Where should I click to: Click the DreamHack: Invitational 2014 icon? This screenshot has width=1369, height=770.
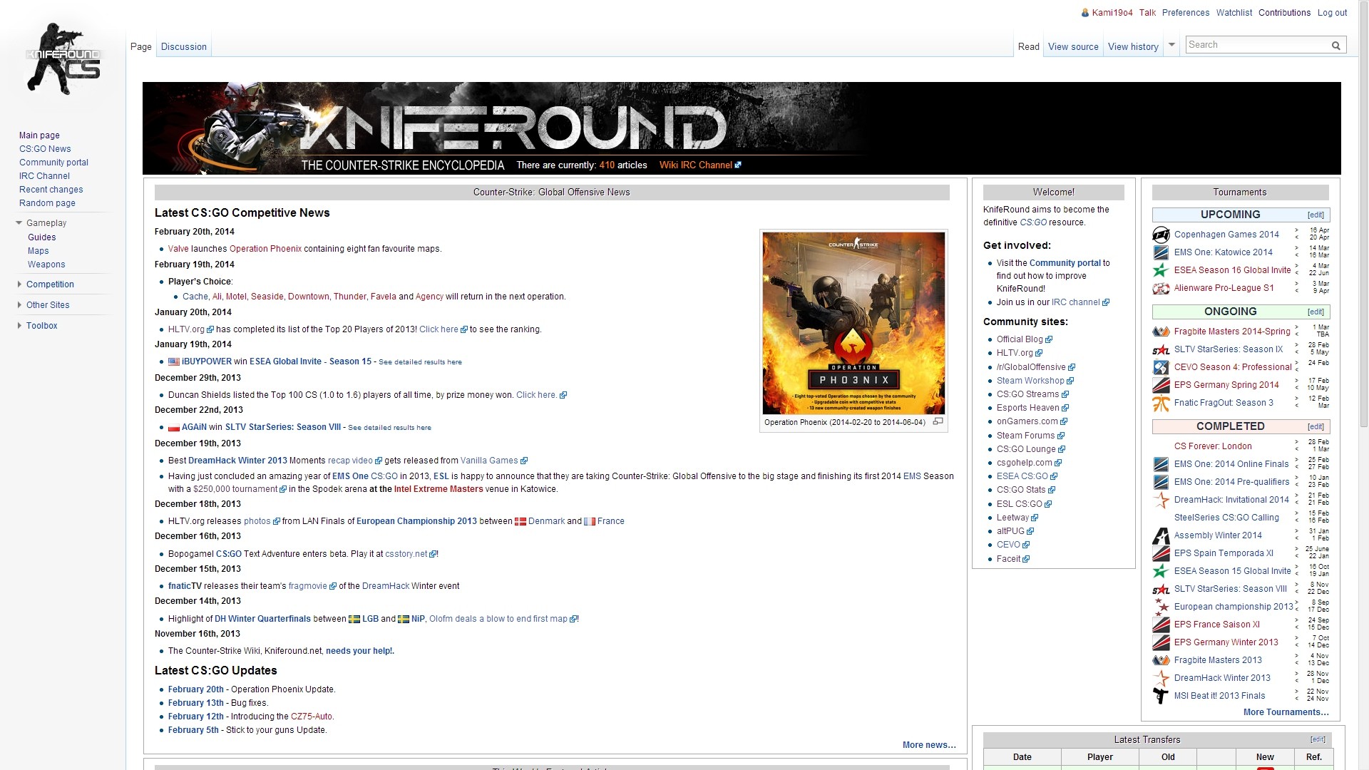coord(1161,500)
